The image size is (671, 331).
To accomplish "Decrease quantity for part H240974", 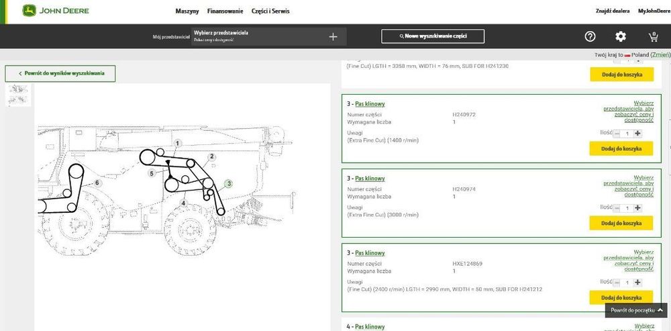I will coord(617,208).
